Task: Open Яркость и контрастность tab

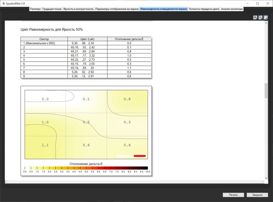Action: tap(78, 9)
